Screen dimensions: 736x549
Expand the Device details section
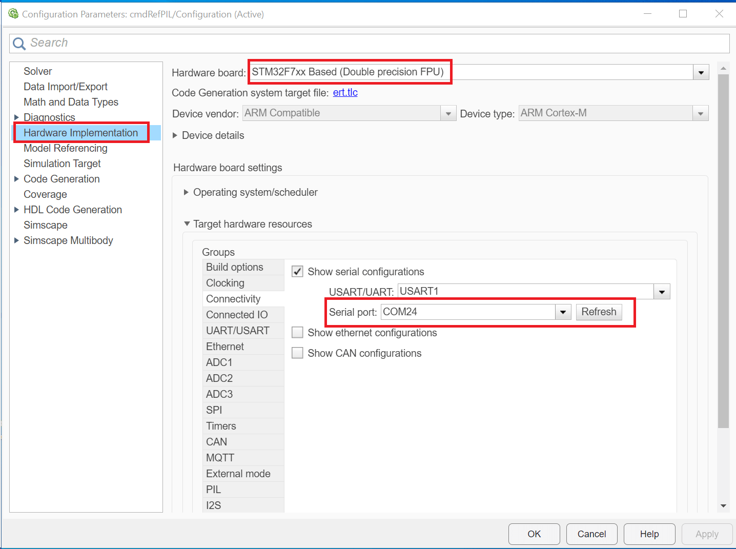175,135
